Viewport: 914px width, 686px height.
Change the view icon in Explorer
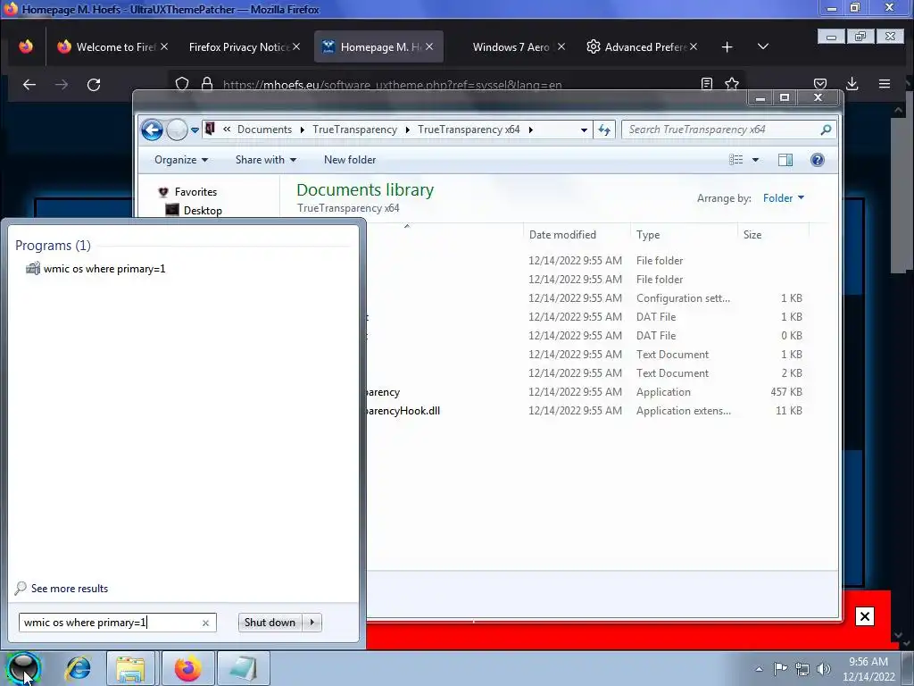click(x=736, y=160)
